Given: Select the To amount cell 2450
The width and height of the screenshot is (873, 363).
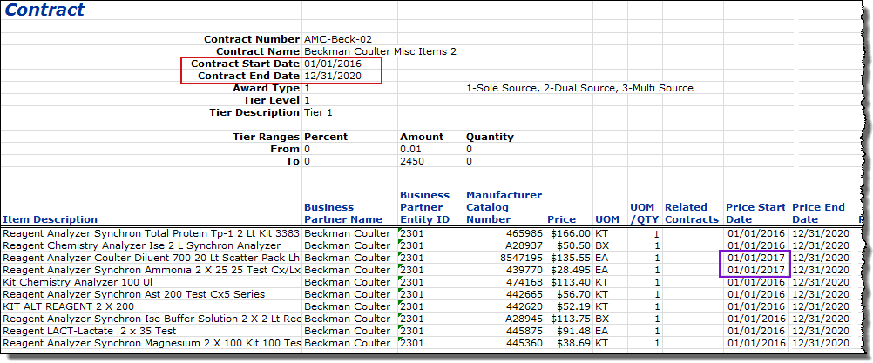Looking at the screenshot, I should [x=411, y=162].
